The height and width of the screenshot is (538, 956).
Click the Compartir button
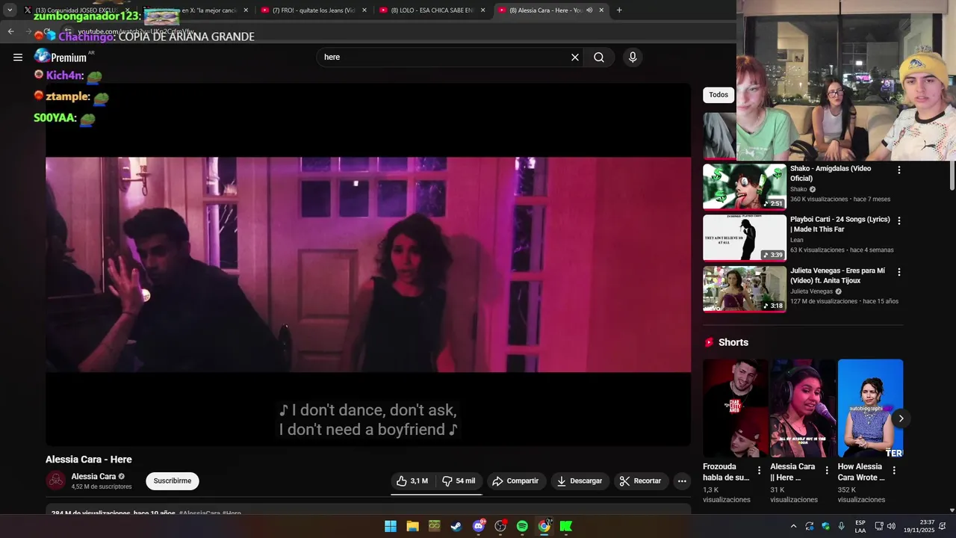pos(516,481)
